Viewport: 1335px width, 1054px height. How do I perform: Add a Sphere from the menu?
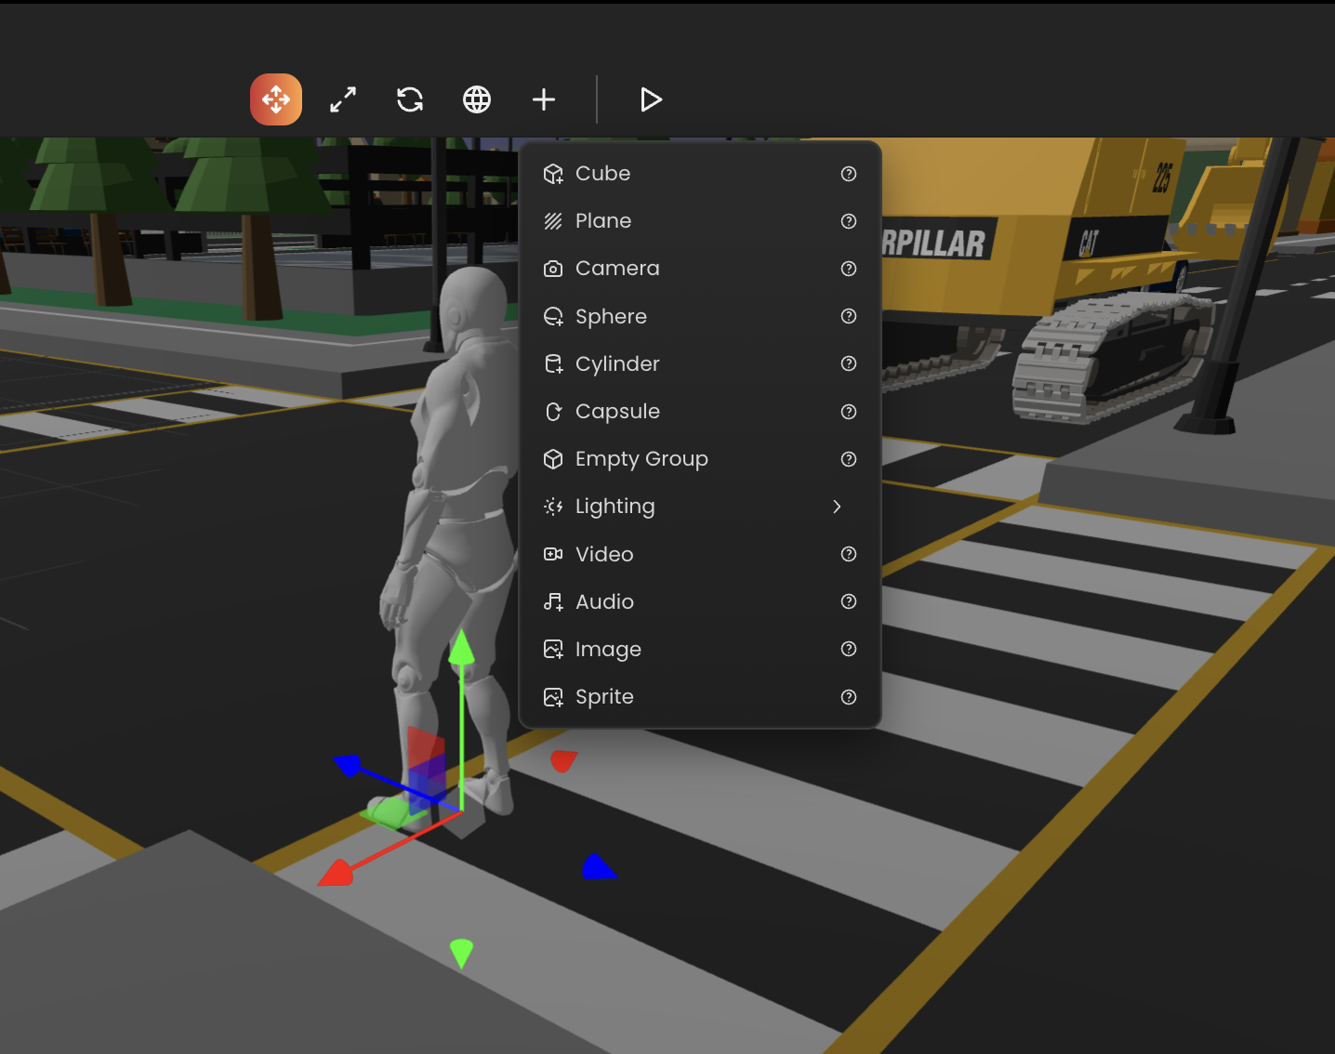click(699, 316)
